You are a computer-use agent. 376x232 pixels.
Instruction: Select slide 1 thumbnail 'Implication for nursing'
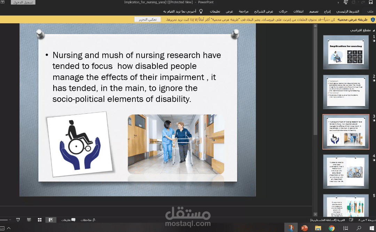(x=346, y=52)
